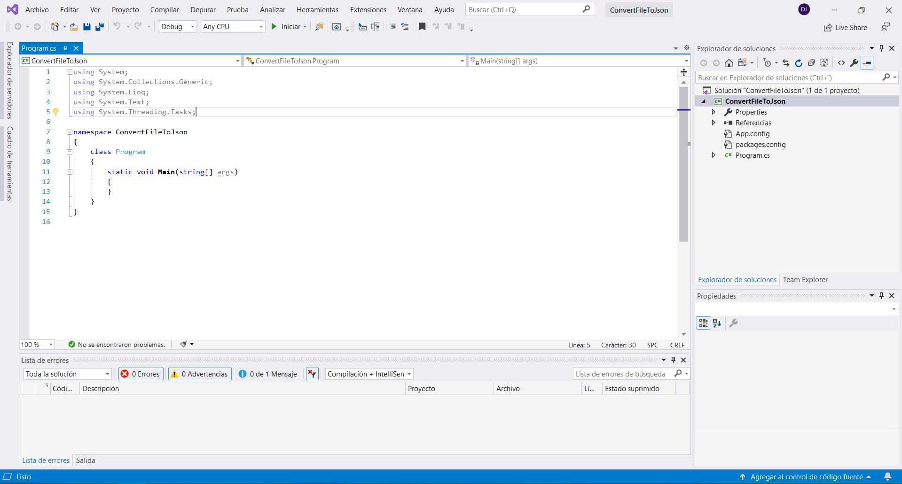This screenshot has height=484, width=902.
Task: Click the bookmark icon in the toolbar
Action: (422, 27)
